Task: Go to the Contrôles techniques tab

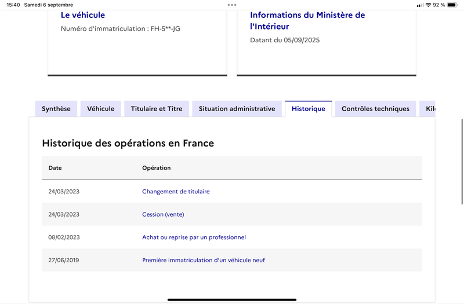Action: pyautogui.click(x=375, y=109)
